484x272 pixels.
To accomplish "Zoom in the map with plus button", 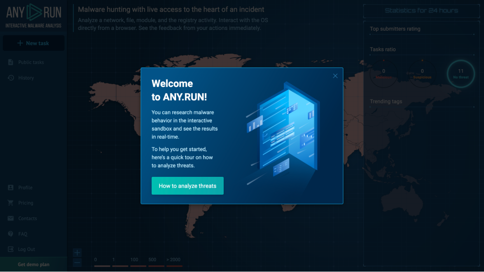I will point(77,253).
